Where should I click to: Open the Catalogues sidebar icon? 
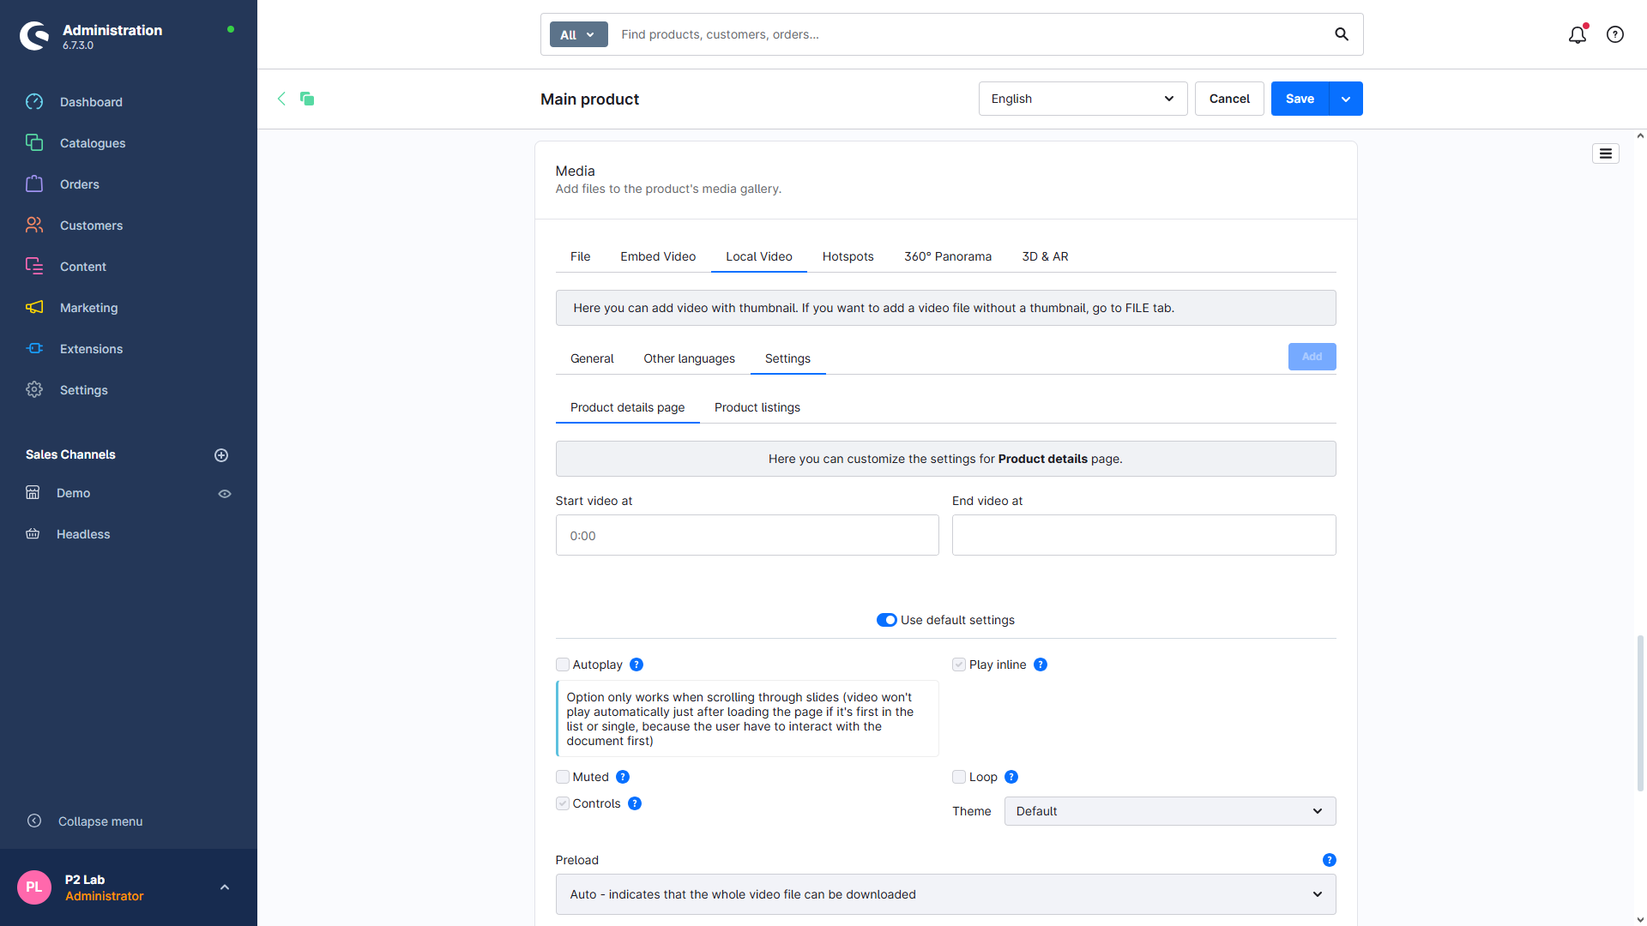tap(34, 143)
